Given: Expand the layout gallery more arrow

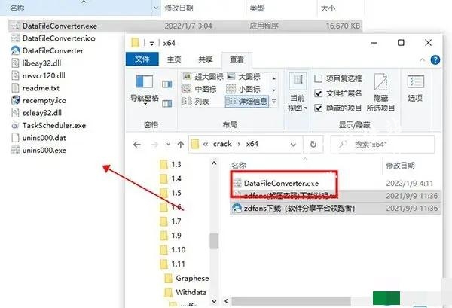Looking at the screenshot, I should (274, 102).
